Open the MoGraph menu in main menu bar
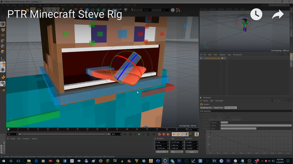The width and height of the screenshot is (293, 164). tap(93, 5)
